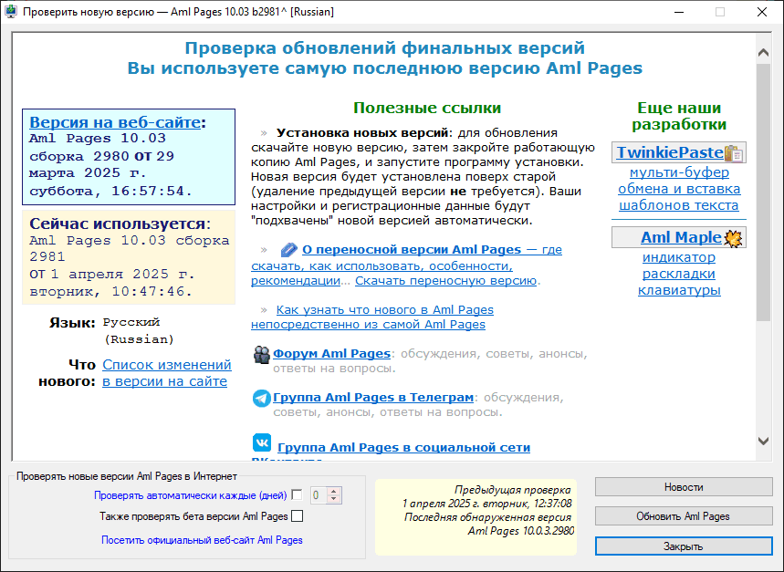Click the Еще наши разработки heading
This screenshot has width=784, height=572.
click(x=679, y=116)
